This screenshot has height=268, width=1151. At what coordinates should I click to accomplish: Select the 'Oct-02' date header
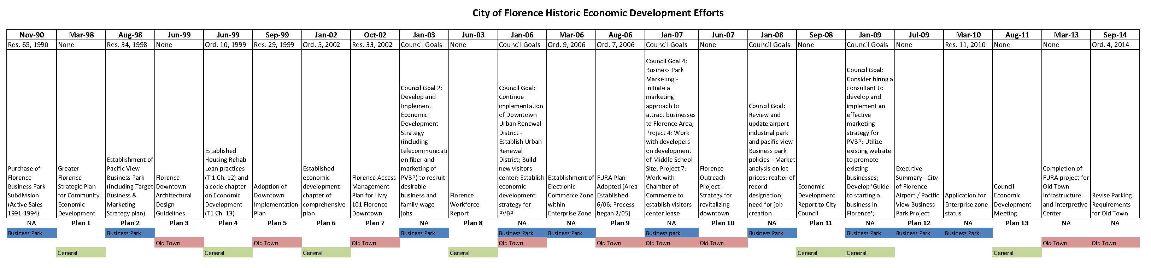click(375, 35)
